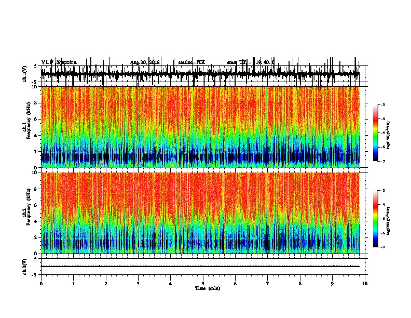Click the ch.2 frequency tick label '4'

coord(36,221)
